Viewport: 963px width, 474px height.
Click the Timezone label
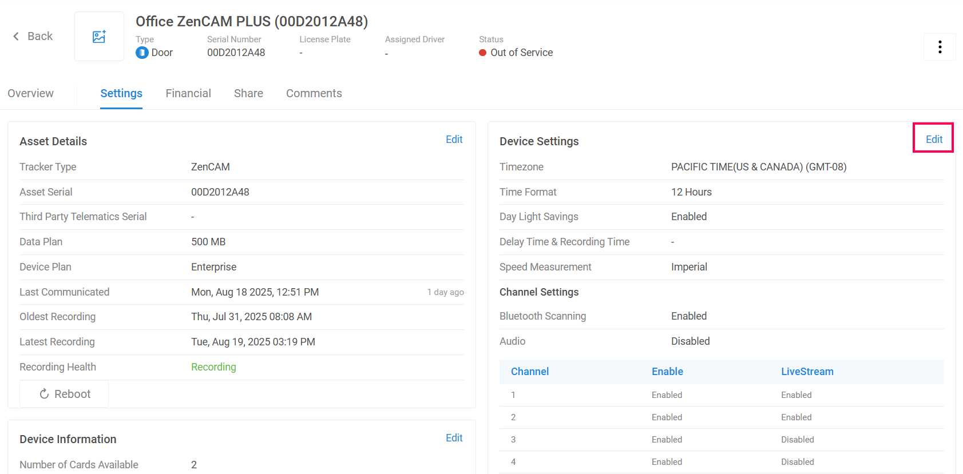click(x=522, y=167)
